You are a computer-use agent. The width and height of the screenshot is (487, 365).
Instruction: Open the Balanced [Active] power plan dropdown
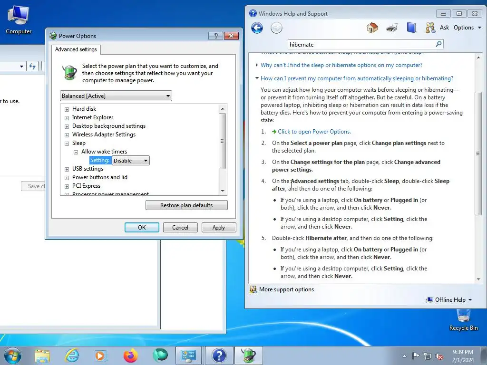click(x=116, y=96)
